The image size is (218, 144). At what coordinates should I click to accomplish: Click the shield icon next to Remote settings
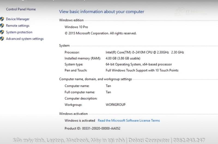[2, 26]
